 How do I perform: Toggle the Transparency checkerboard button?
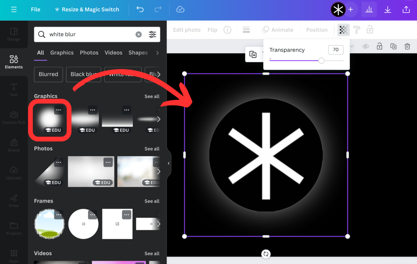(x=343, y=30)
